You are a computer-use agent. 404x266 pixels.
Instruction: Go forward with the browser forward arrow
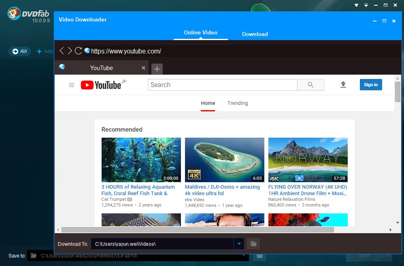70,51
